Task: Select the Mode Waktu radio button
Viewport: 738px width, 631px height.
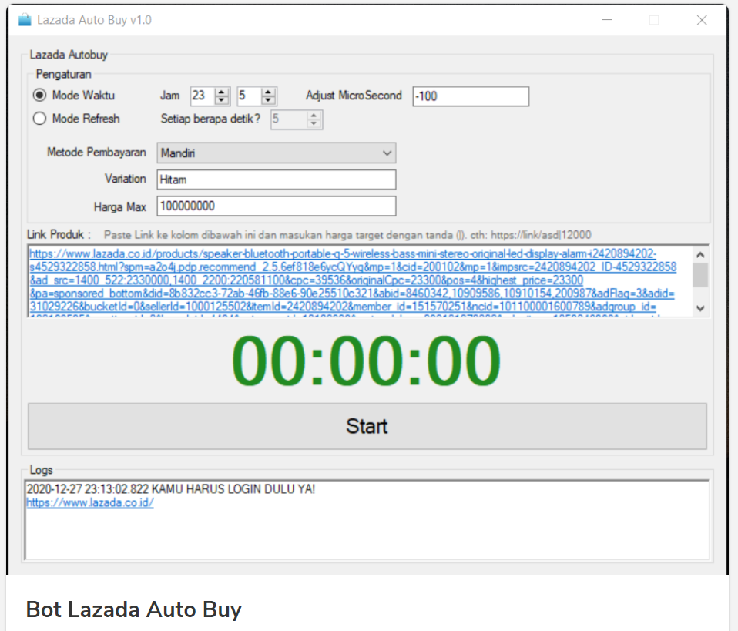Action: (39, 95)
